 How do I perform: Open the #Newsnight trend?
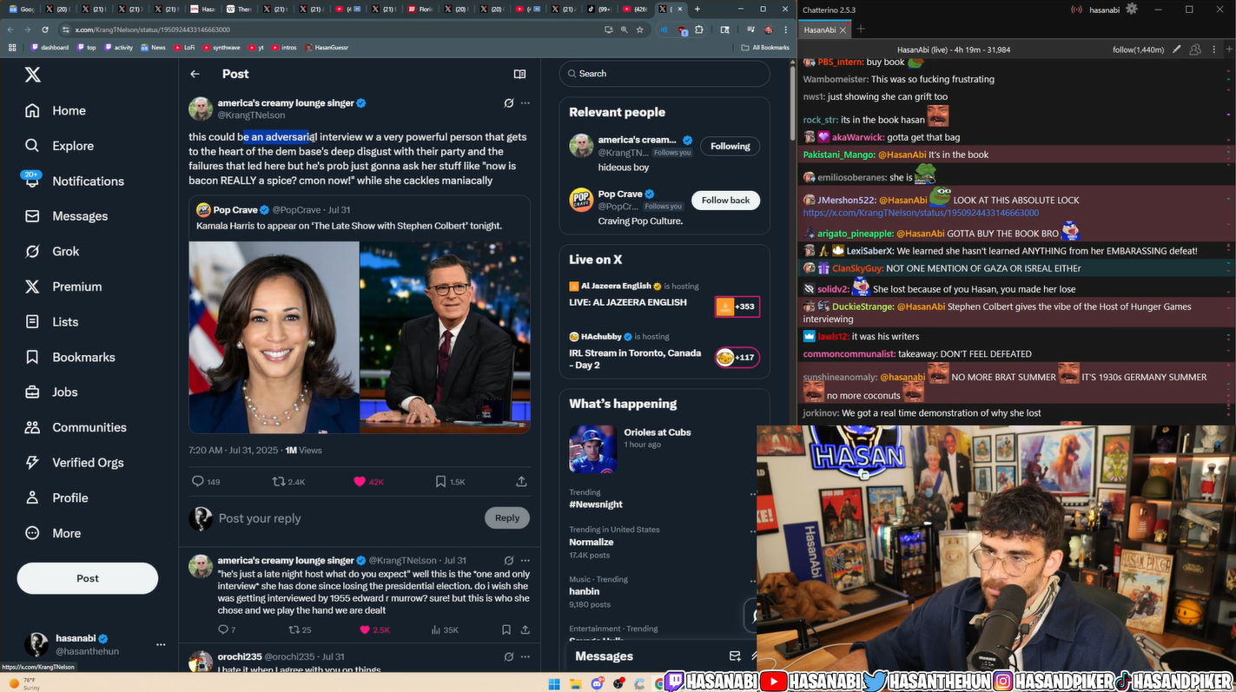pos(596,504)
